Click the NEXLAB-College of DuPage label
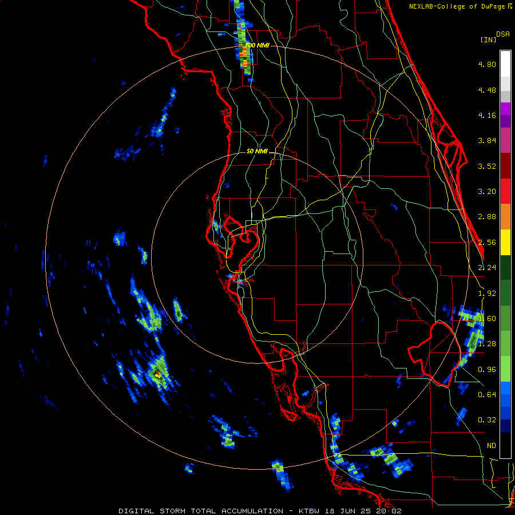 point(458,6)
